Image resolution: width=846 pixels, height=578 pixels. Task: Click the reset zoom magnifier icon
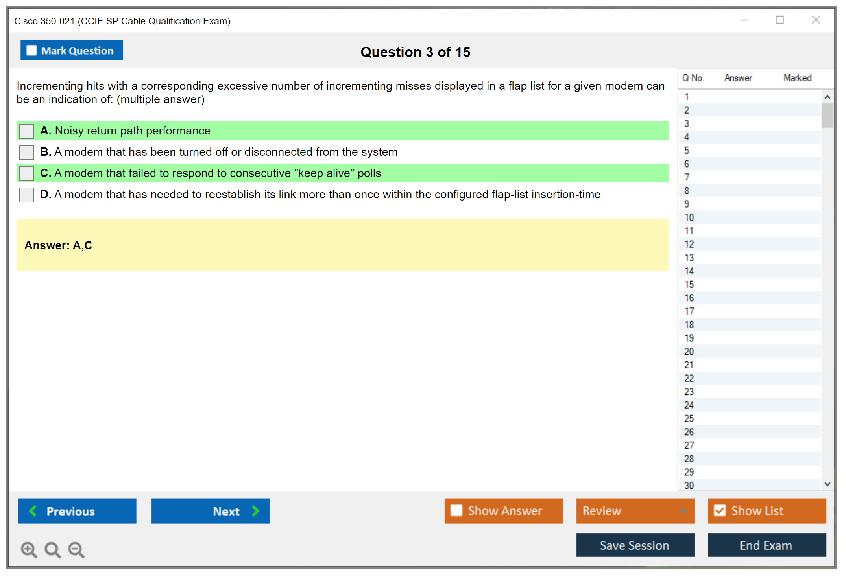coord(52,549)
